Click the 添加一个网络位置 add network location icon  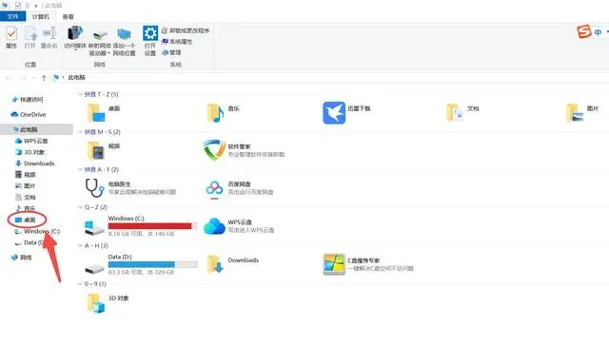coord(124,34)
